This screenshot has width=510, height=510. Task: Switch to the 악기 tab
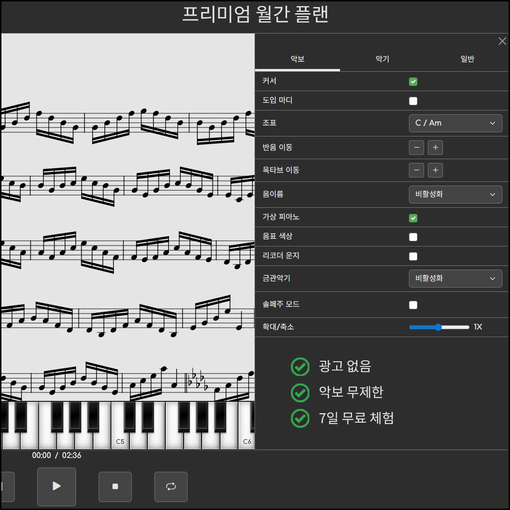pos(382,59)
